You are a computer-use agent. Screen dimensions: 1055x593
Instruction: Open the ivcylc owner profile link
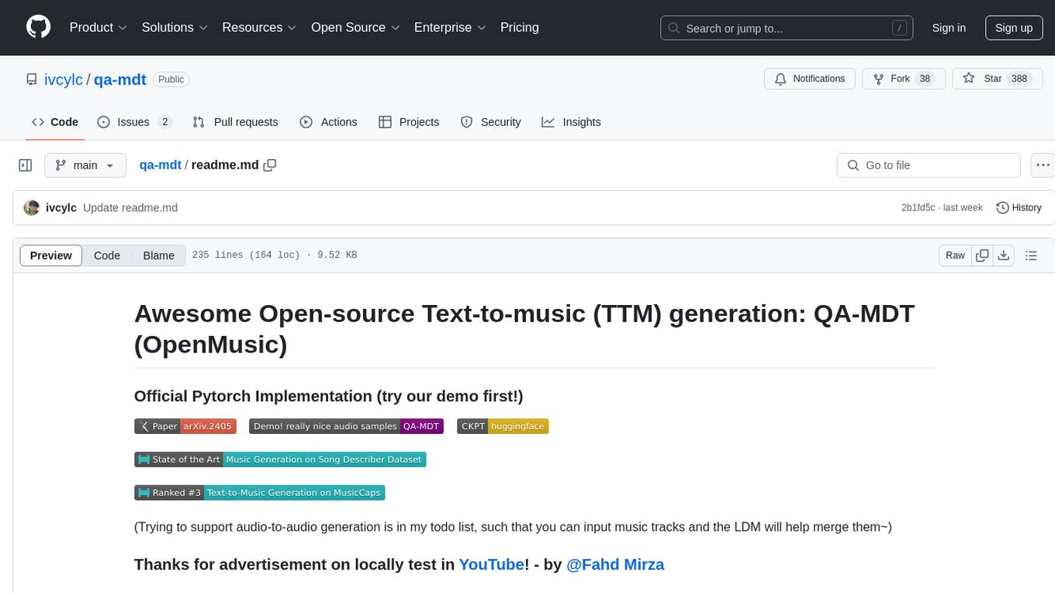click(x=64, y=79)
